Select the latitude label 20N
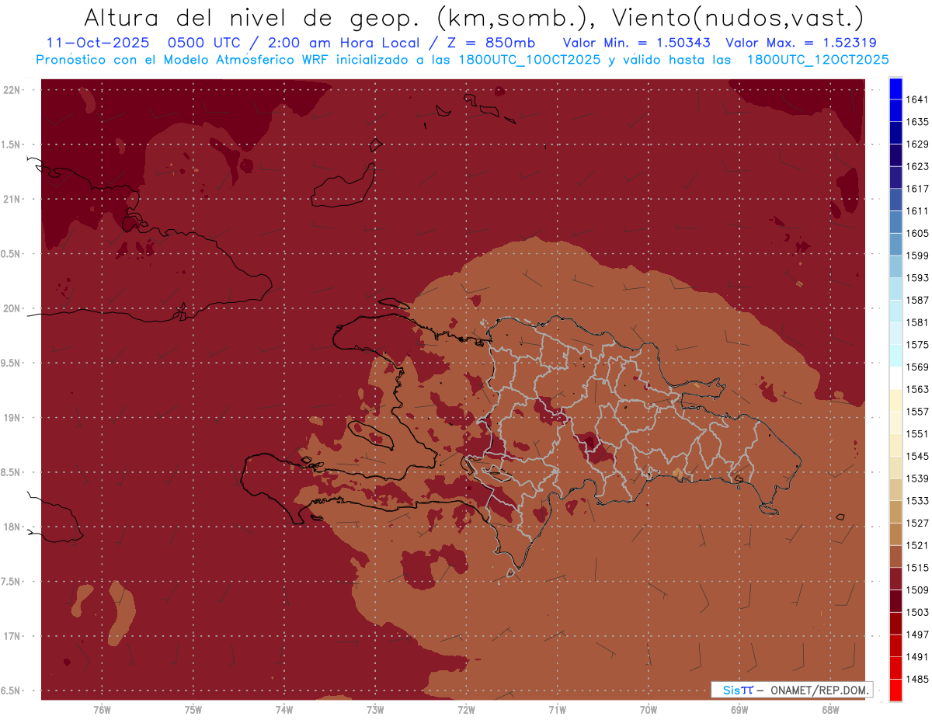 (x=12, y=308)
